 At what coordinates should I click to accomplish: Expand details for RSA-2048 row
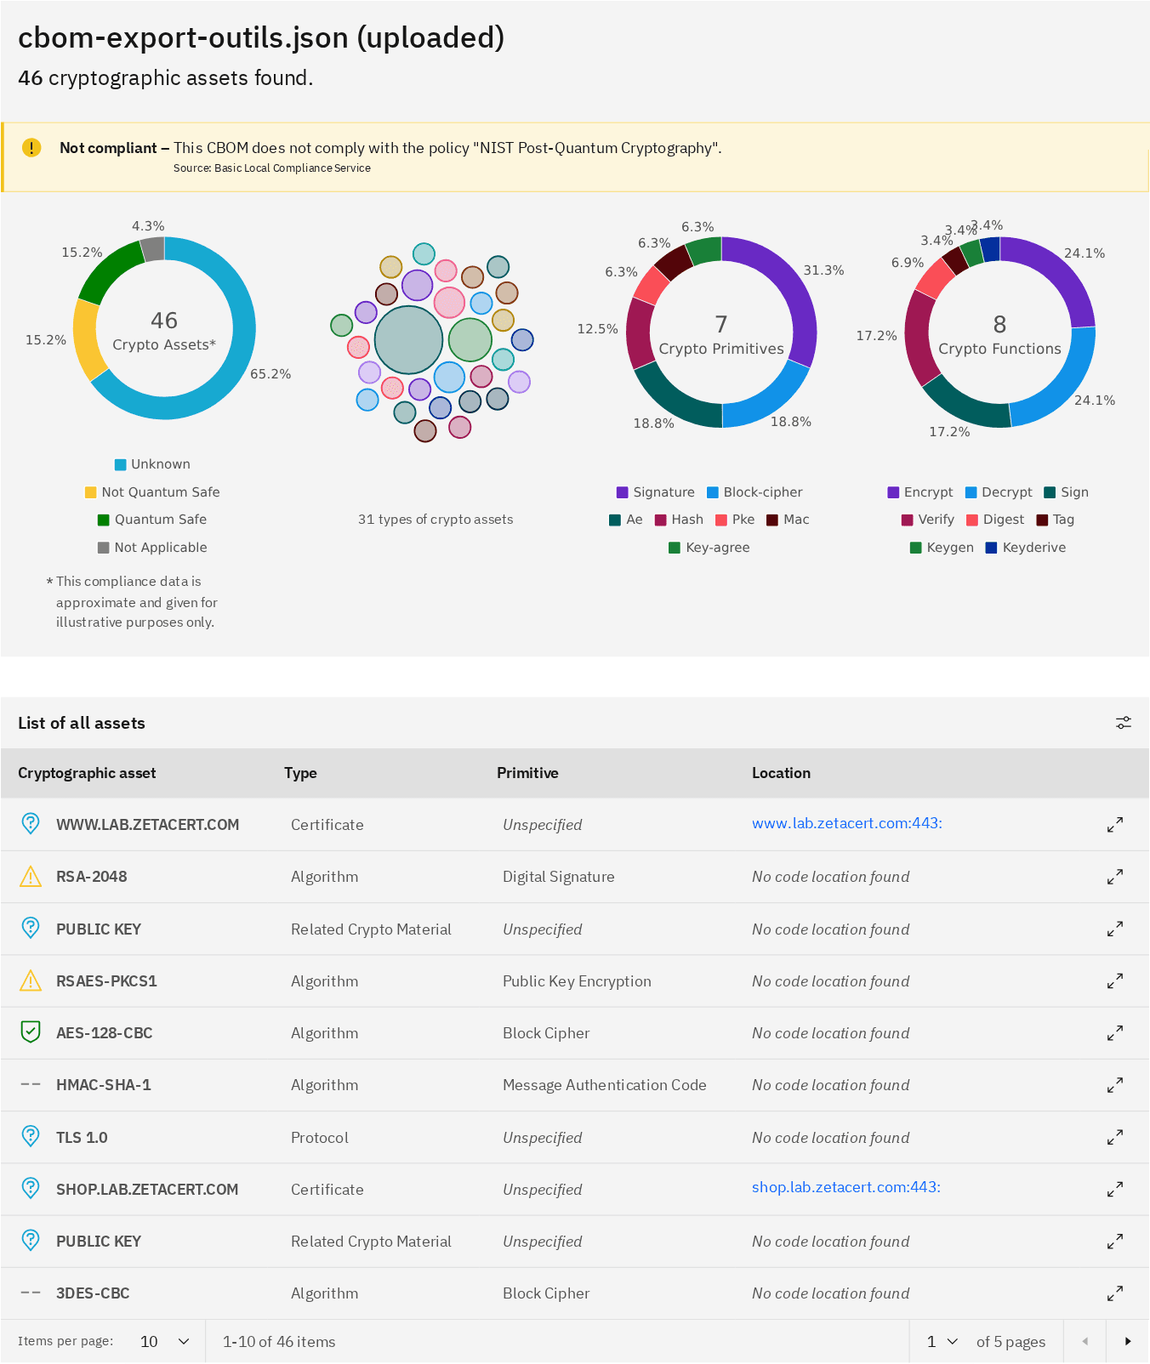(1115, 877)
